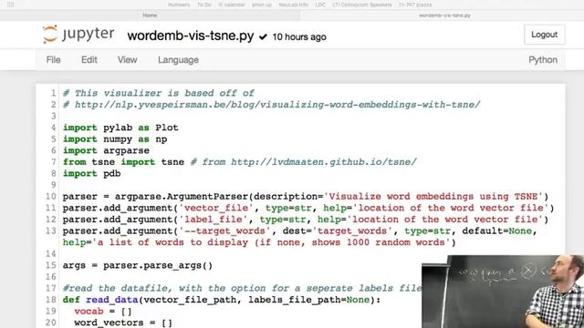Open the View menu
584x328 pixels.
point(128,60)
